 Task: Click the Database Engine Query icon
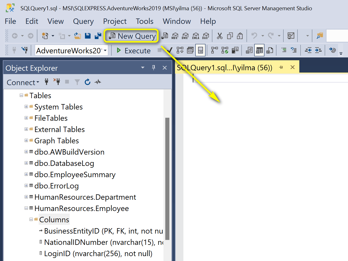coord(165,36)
